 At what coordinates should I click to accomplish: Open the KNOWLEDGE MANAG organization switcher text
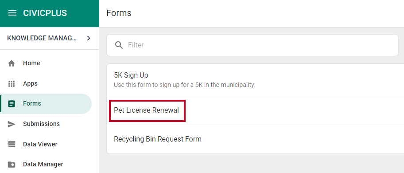pyautogui.click(x=42, y=38)
